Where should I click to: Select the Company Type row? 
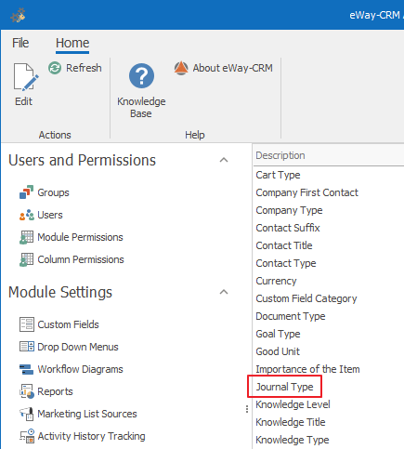click(x=328, y=210)
